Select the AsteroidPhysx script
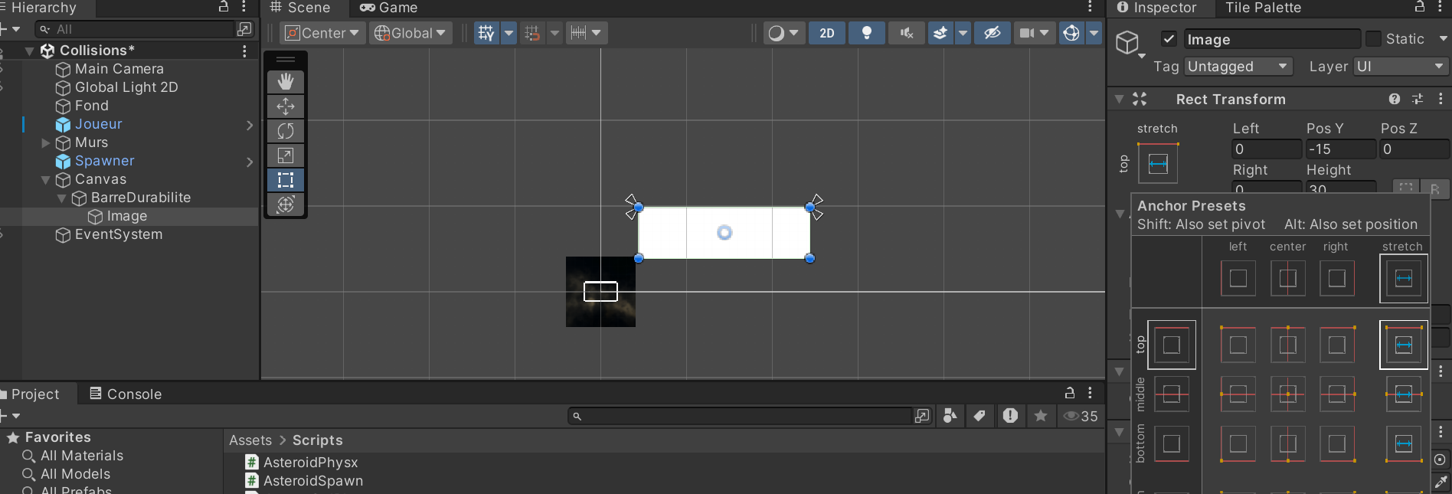Screen dimensions: 1452x494 tap(310, 463)
